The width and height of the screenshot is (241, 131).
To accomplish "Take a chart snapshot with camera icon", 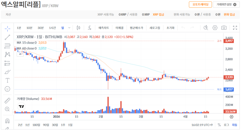I will coord(224,28).
